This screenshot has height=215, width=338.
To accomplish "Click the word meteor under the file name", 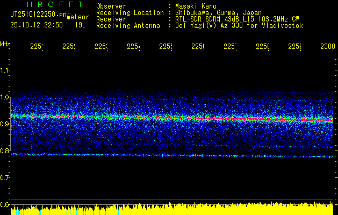I will pyautogui.click(x=78, y=17).
